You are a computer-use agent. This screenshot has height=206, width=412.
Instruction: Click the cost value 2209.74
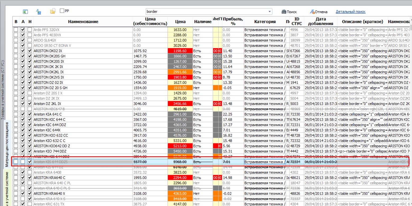[x=150, y=67]
